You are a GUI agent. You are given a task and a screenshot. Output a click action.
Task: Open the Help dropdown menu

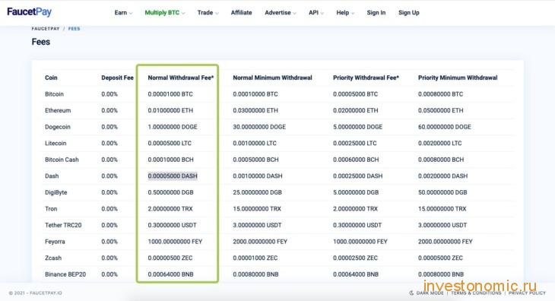pyautogui.click(x=345, y=12)
